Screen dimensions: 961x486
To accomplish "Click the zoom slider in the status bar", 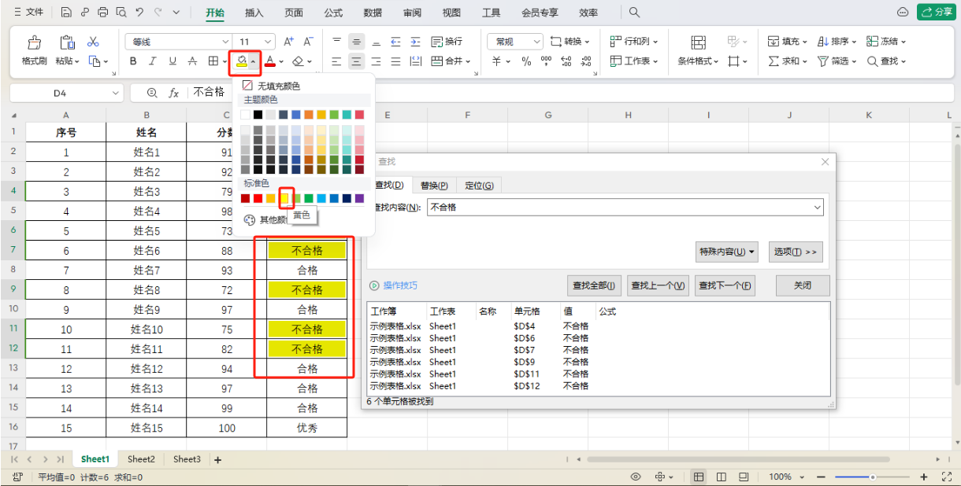I will pos(872,477).
